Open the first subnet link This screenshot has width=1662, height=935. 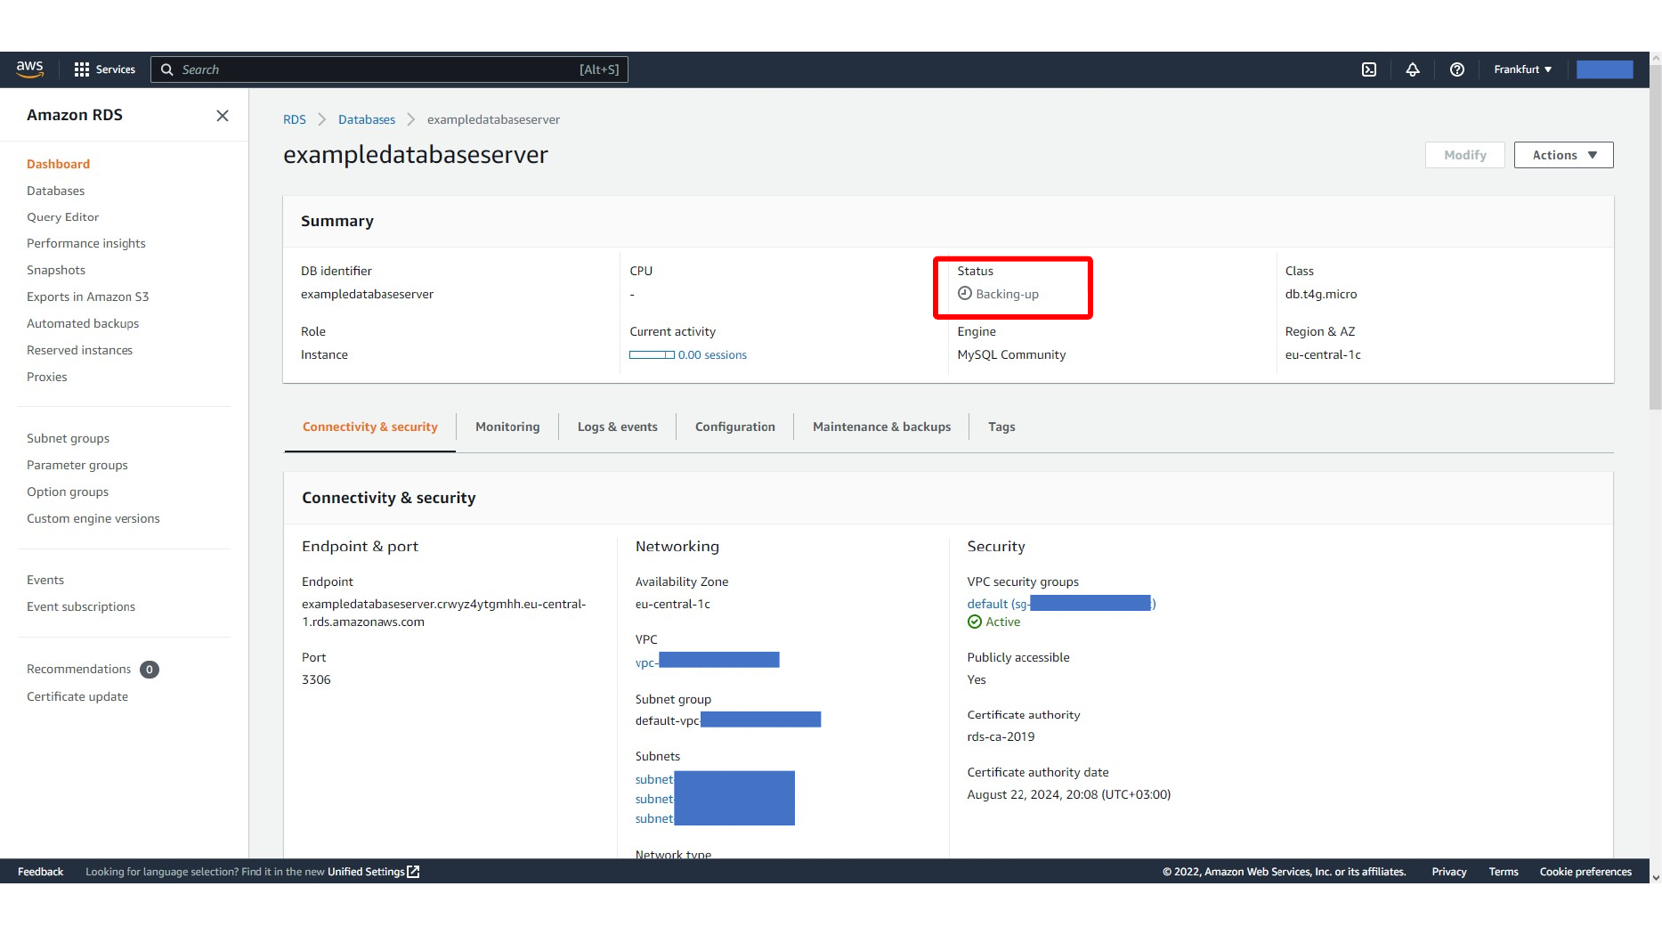point(715,780)
